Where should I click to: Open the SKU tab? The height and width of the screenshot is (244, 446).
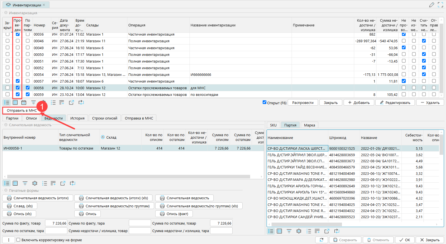[x=273, y=125]
